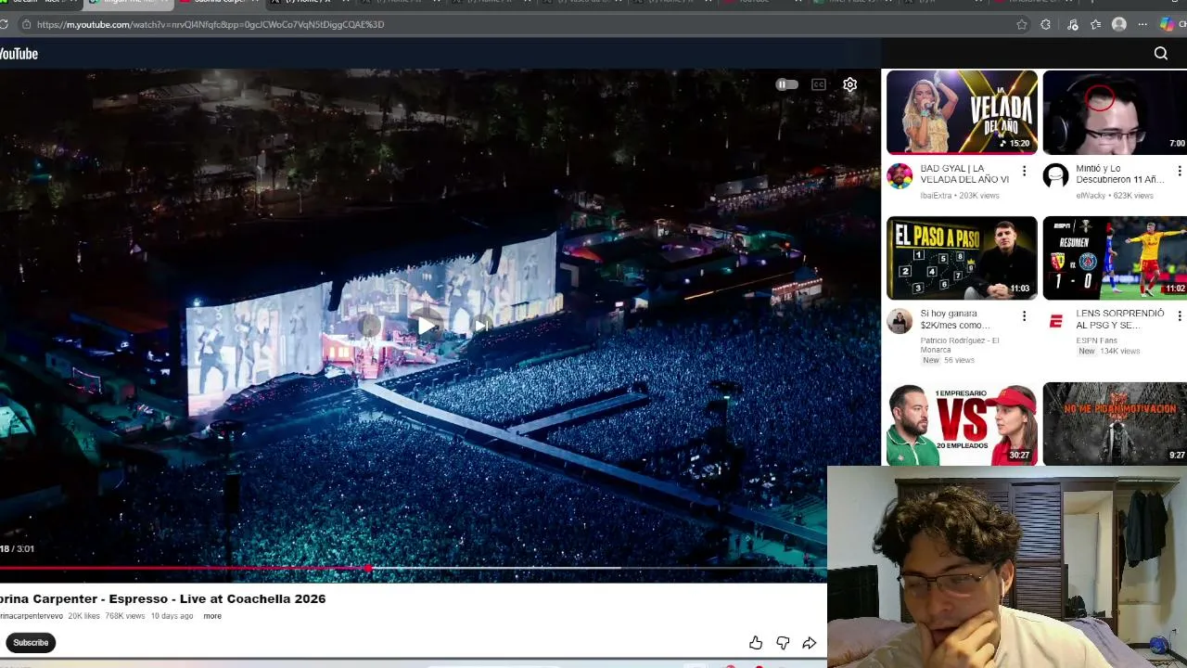Open options menu for 'Mintió y Lo Descubrieron' video
1187x668 pixels.
[x=1179, y=172]
